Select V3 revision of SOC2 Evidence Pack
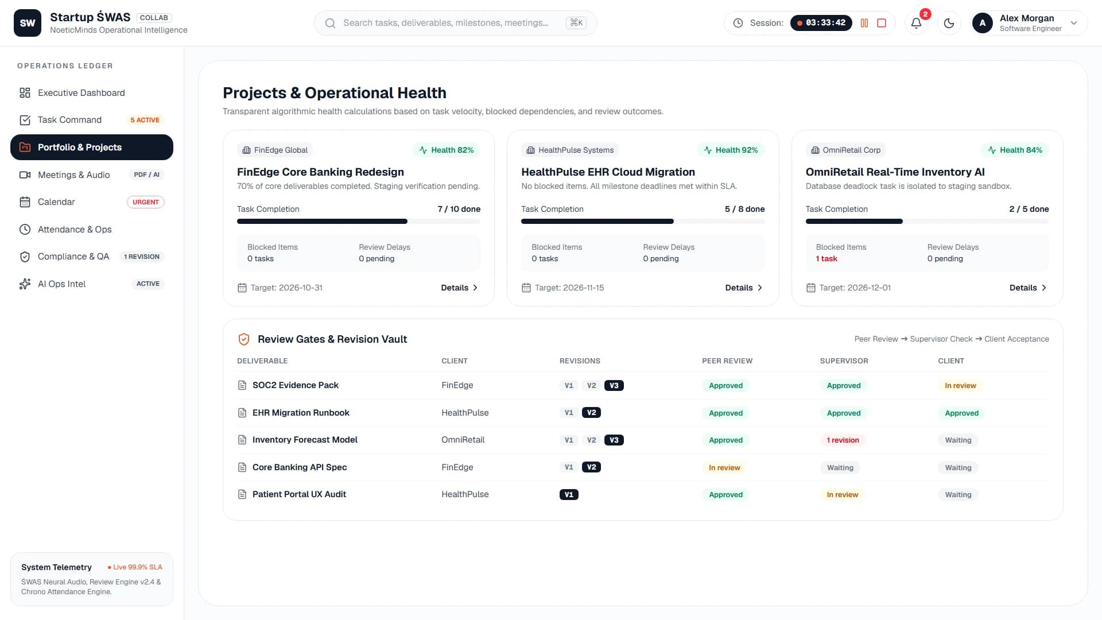 (614, 386)
